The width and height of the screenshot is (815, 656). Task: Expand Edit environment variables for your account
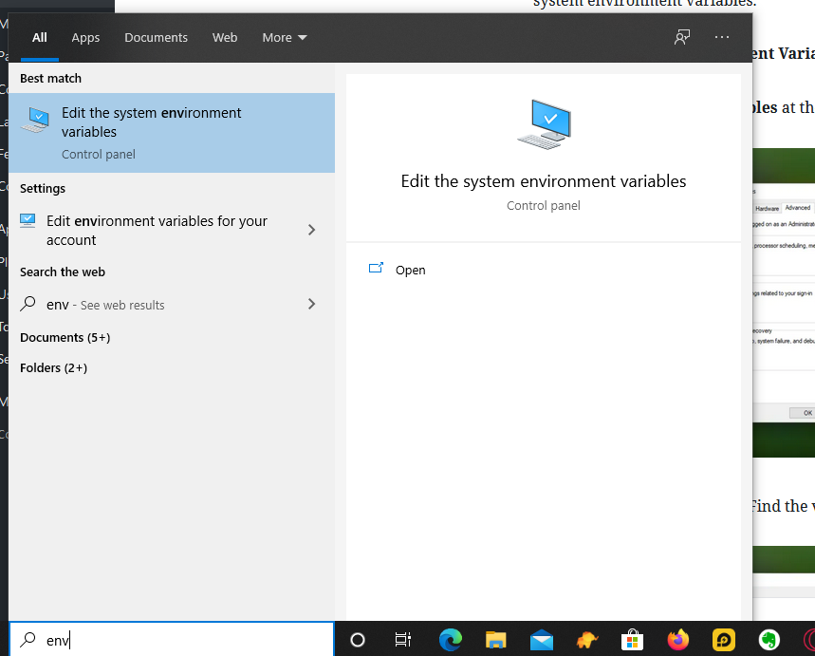[x=311, y=230]
